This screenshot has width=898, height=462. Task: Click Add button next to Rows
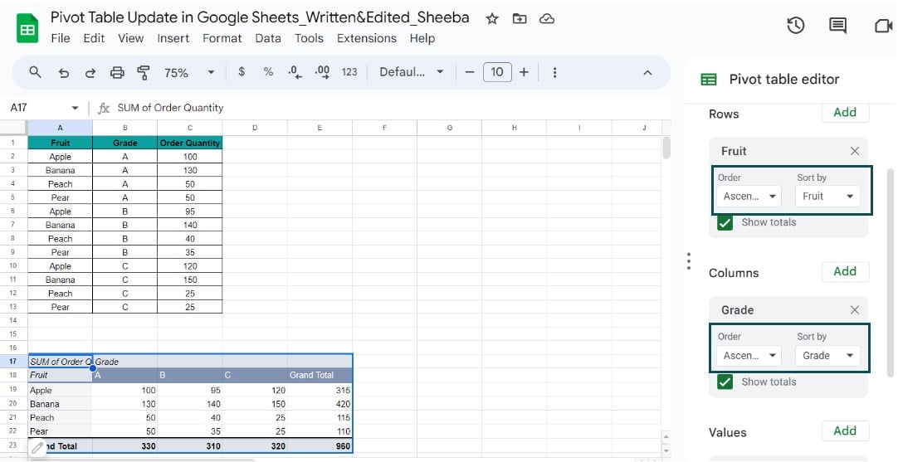(x=844, y=113)
